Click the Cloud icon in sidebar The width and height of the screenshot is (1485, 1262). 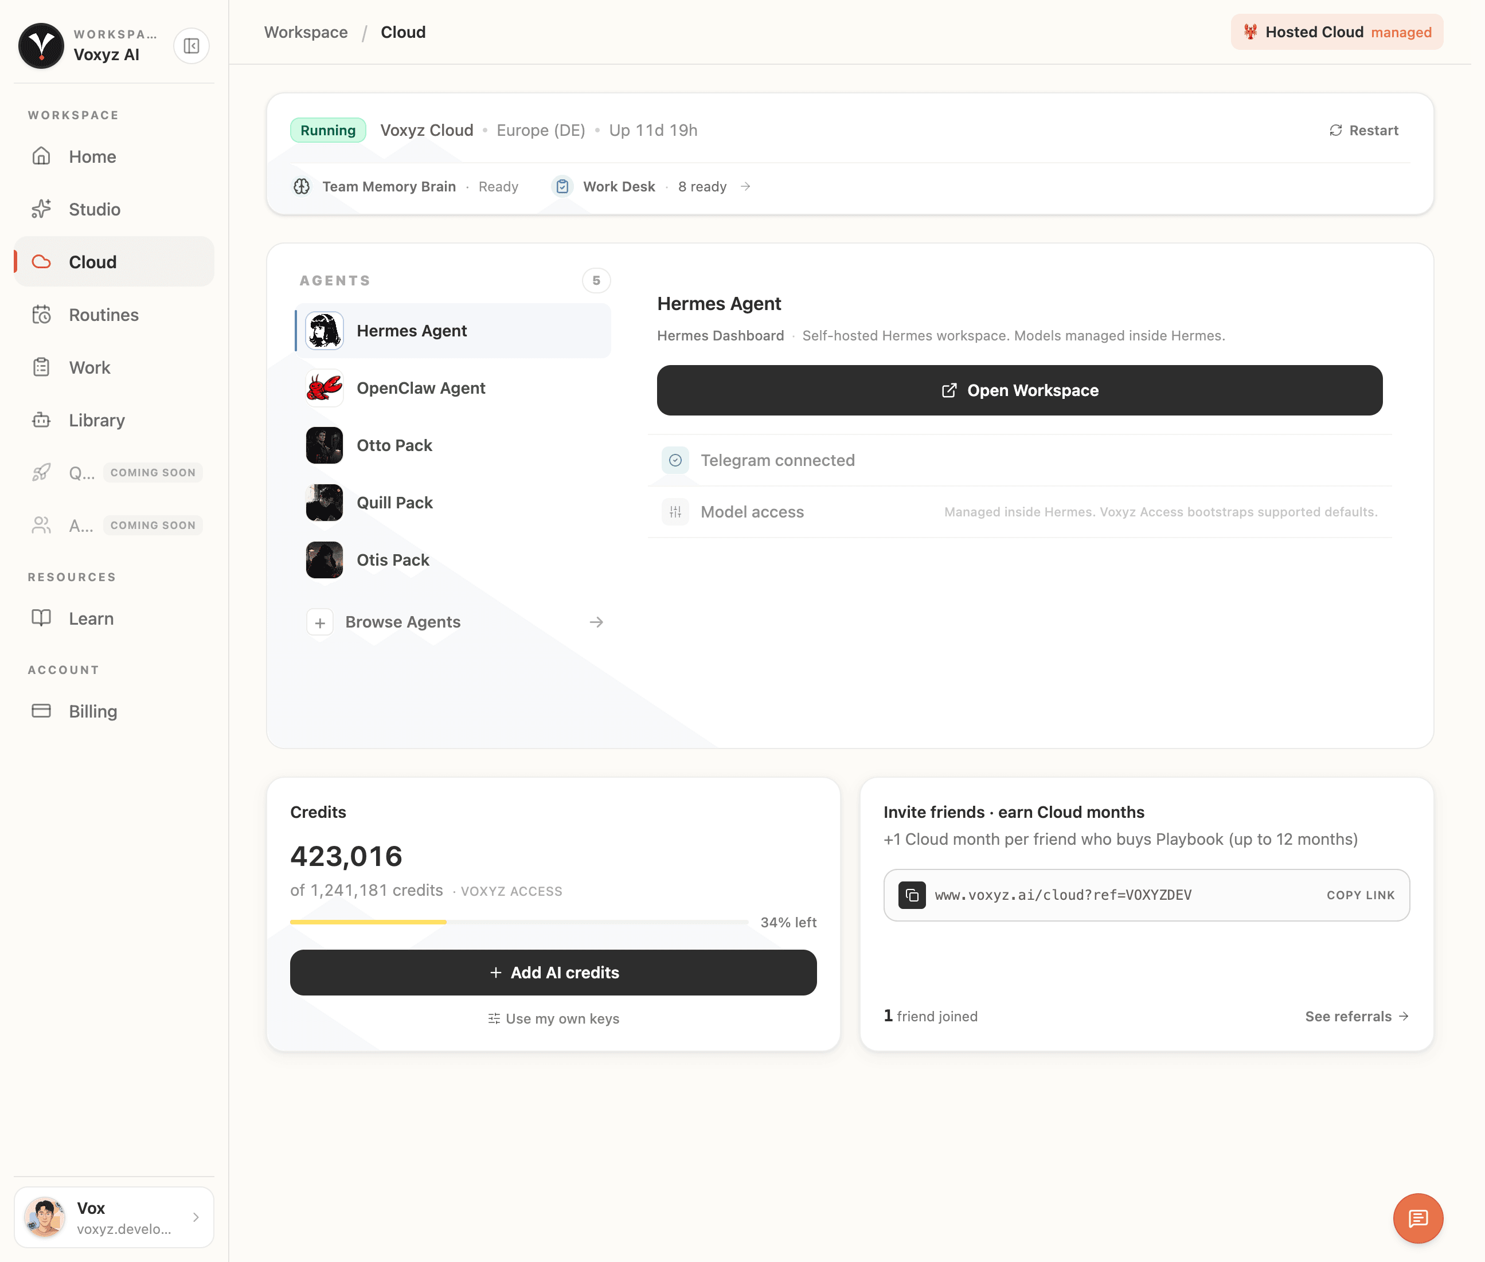[41, 262]
